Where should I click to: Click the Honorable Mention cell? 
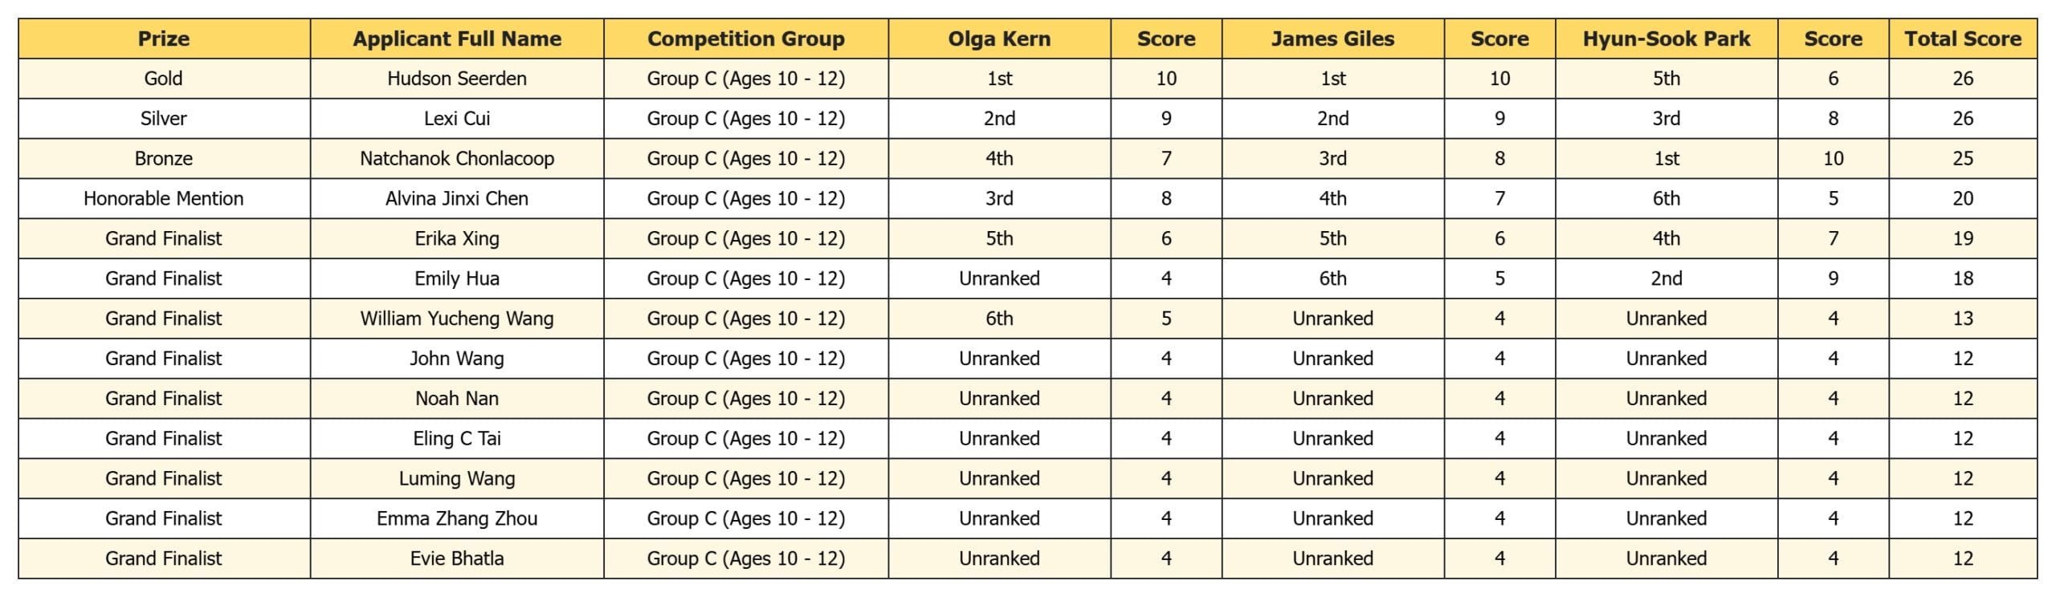(x=164, y=198)
